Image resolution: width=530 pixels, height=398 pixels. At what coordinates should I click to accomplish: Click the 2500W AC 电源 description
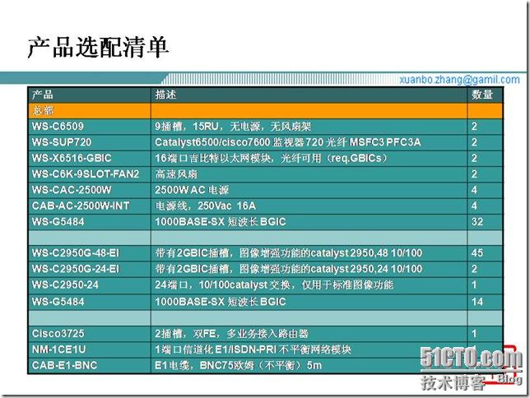pos(192,190)
